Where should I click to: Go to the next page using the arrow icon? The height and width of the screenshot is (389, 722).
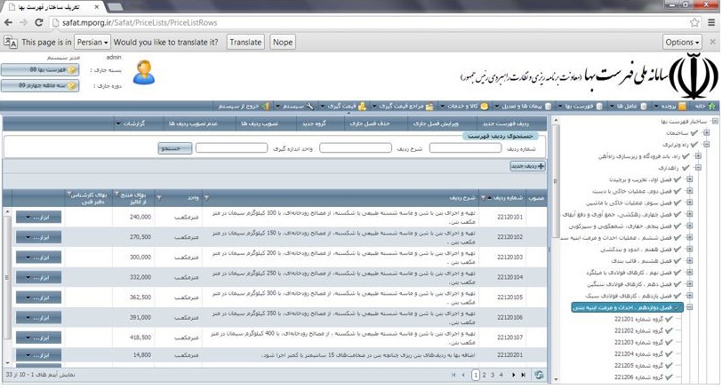pyautogui.click(x=512, y=376)
